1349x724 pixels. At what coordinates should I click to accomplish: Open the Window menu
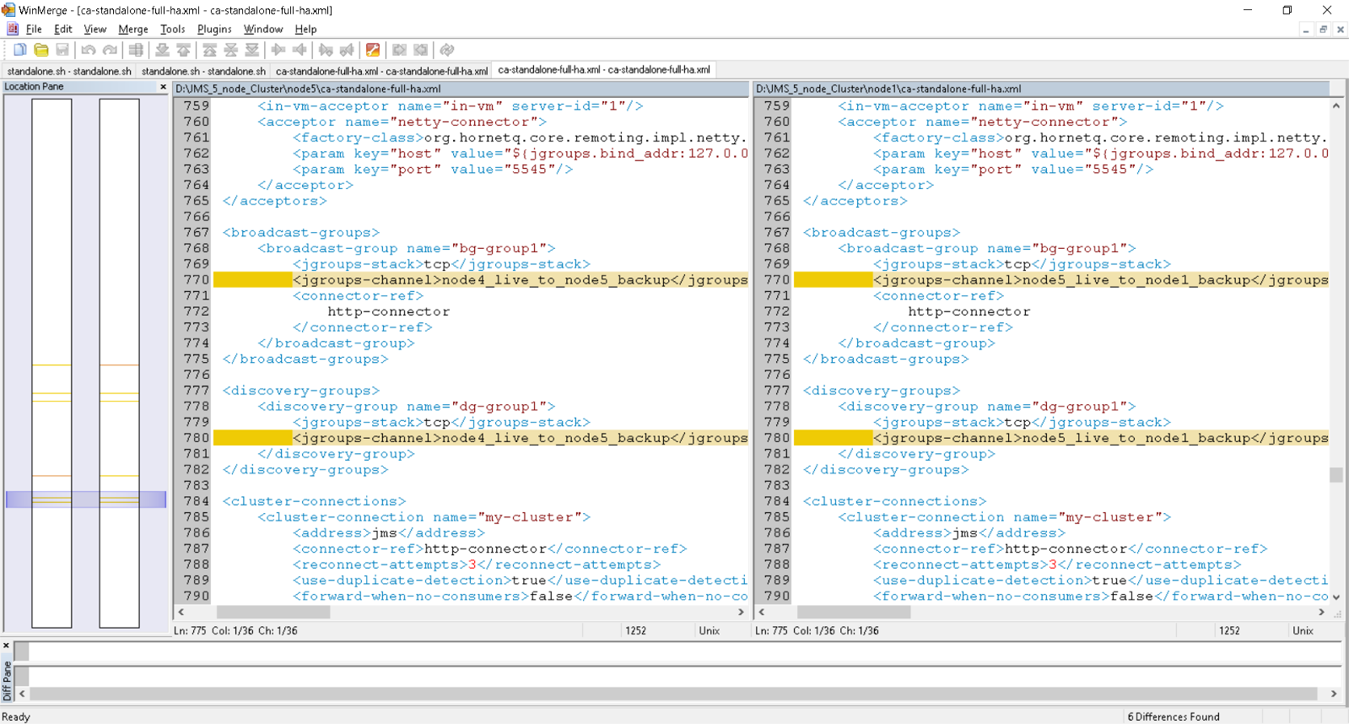[x=263, y=29]
